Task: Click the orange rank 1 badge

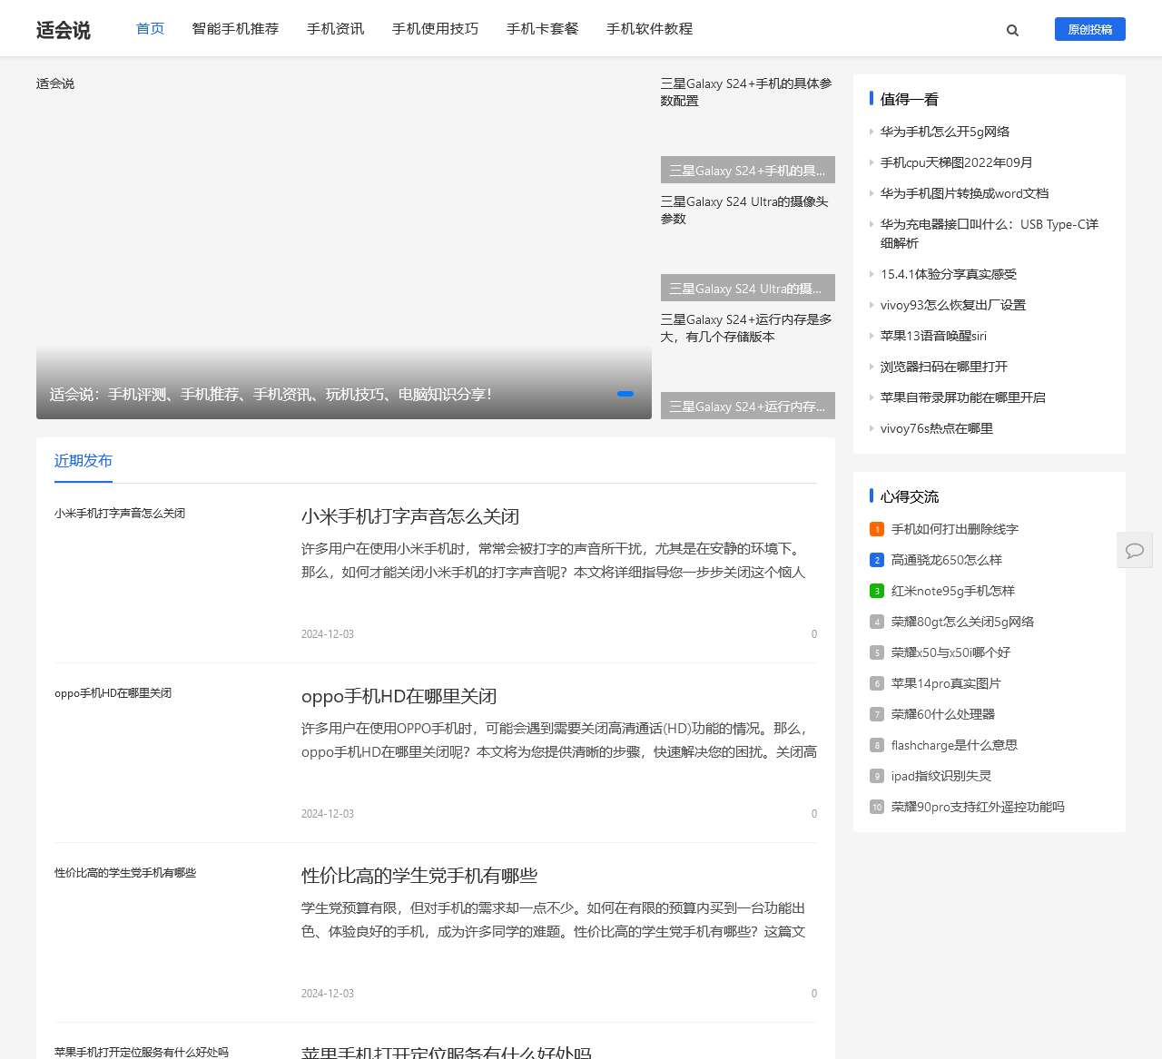Action: [x=876, y=529]
